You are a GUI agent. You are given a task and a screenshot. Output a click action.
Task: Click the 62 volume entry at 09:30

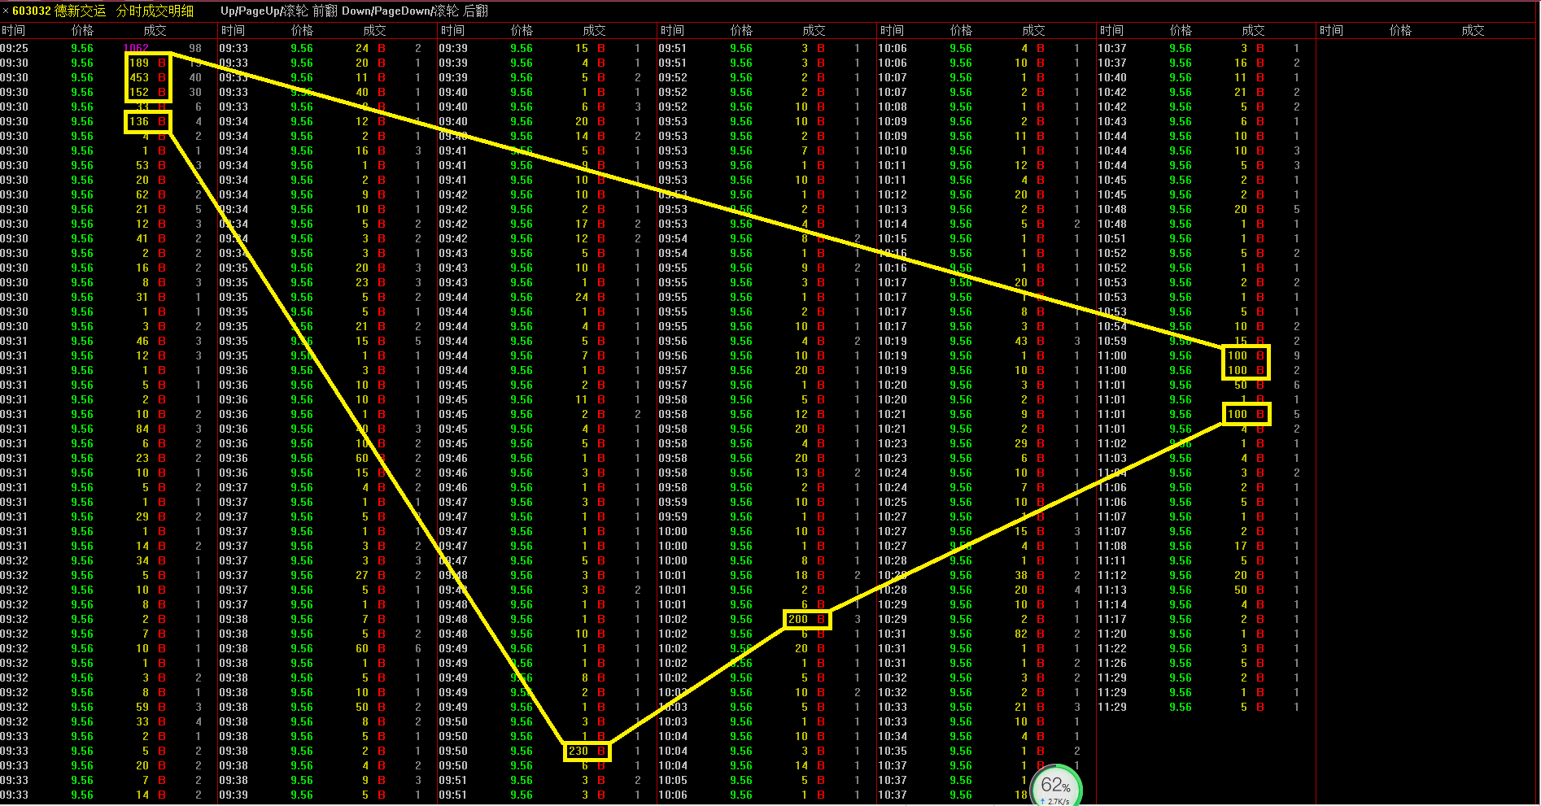(142, 194)
